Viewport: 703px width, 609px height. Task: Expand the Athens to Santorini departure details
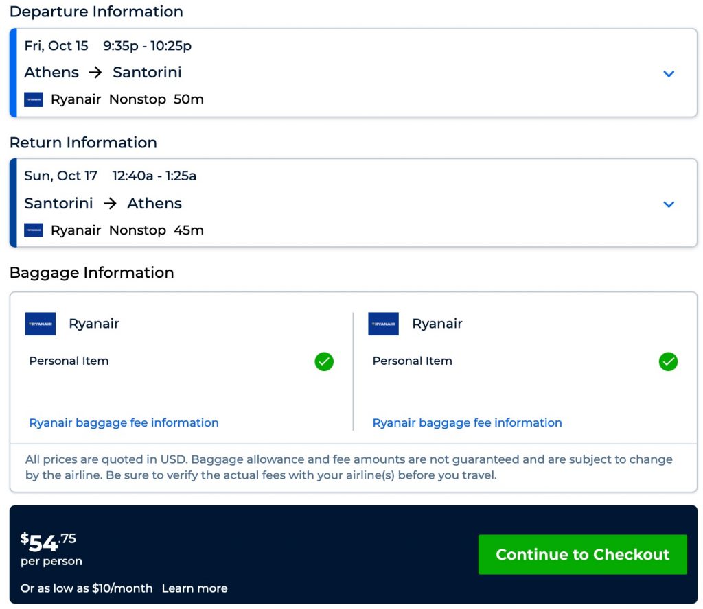point(669,74)
